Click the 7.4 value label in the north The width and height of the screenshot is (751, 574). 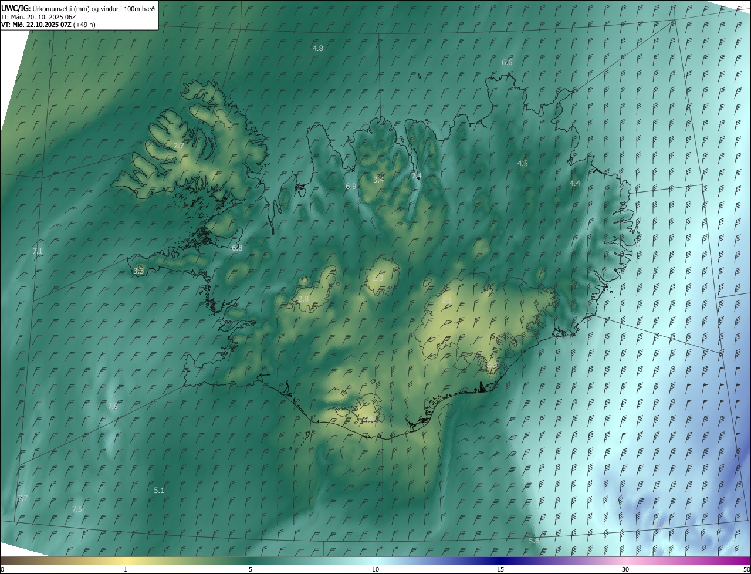click(417, 176)
